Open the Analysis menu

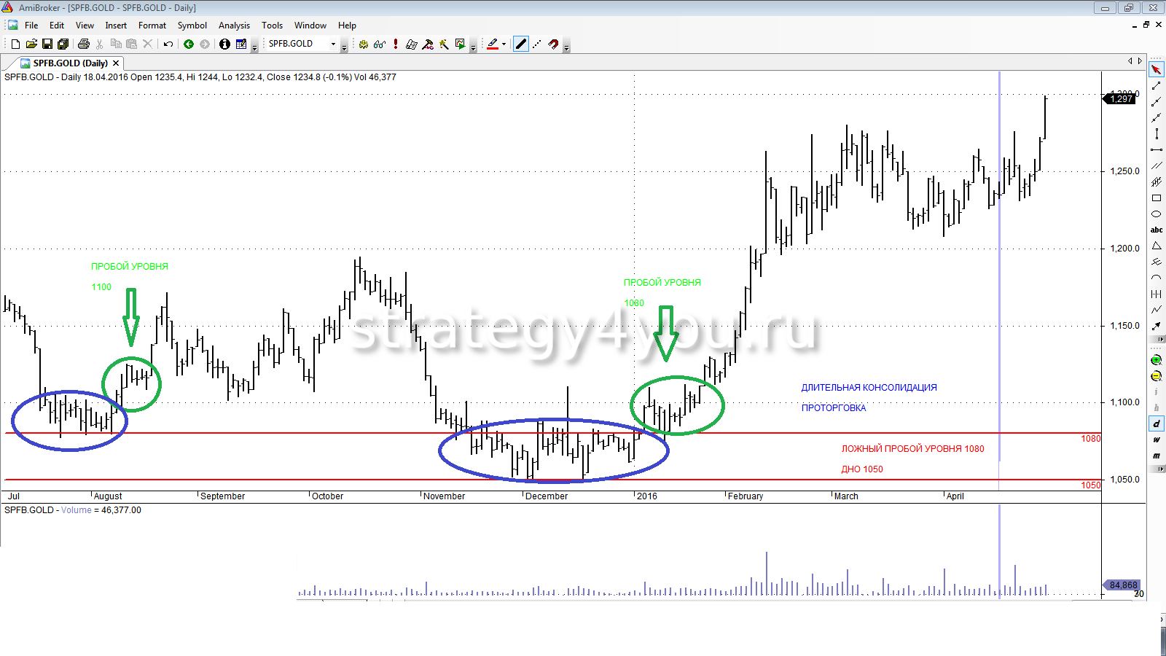click(234, 26)
